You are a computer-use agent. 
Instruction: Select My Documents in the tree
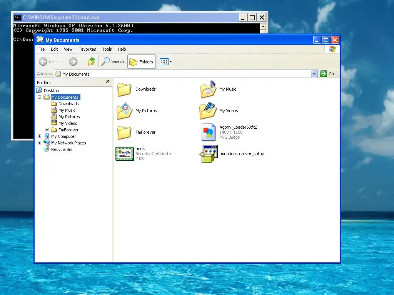(65, 97)
